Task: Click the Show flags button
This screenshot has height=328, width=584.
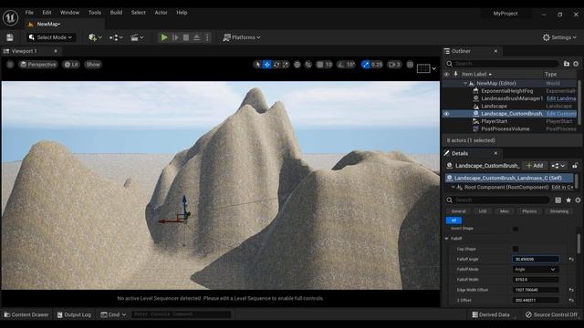Action: (93, 65)
